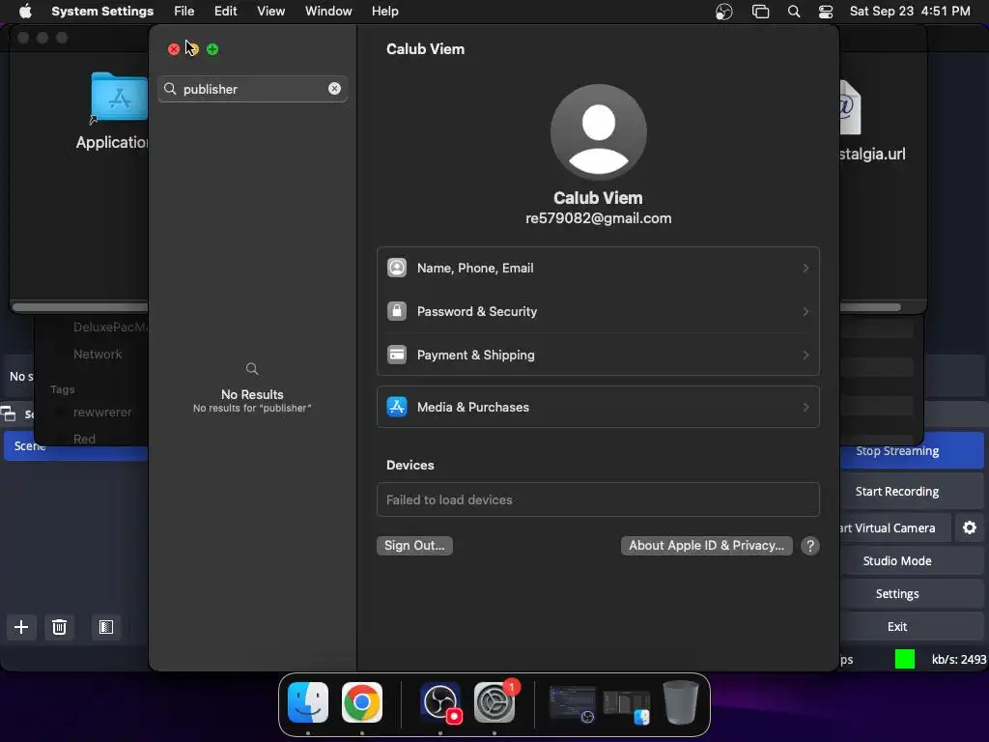989x742 pixels.
Task: Open Media & Purchases settings
Action: [598, 407]
